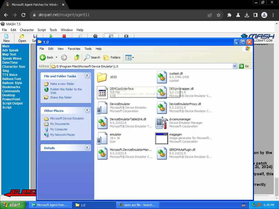Open MASH Window menu

click(x=67, y=30)
